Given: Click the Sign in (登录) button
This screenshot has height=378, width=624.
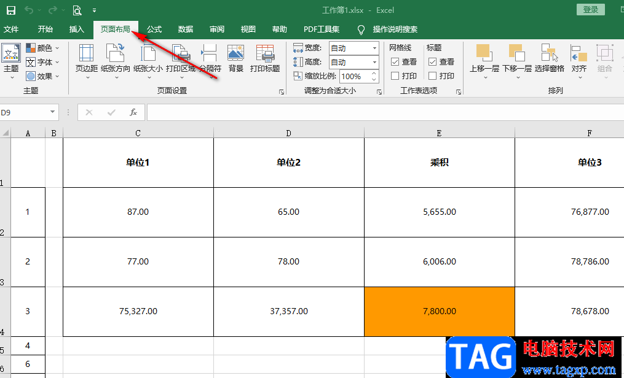Looking at the screenshot, I should click(591, 10).
